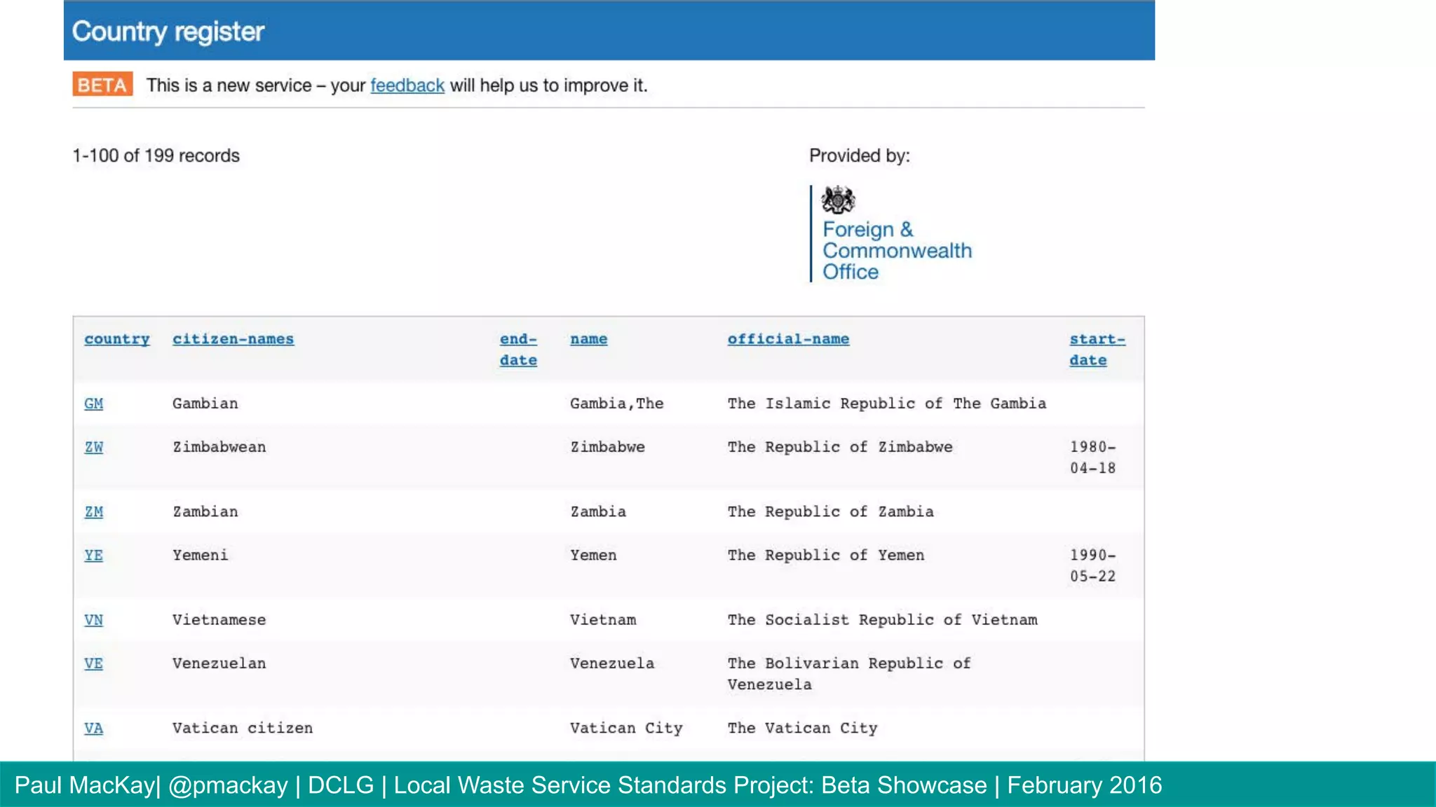Click 'The Islamic Republic of The Gambia'

coord(887,403)
